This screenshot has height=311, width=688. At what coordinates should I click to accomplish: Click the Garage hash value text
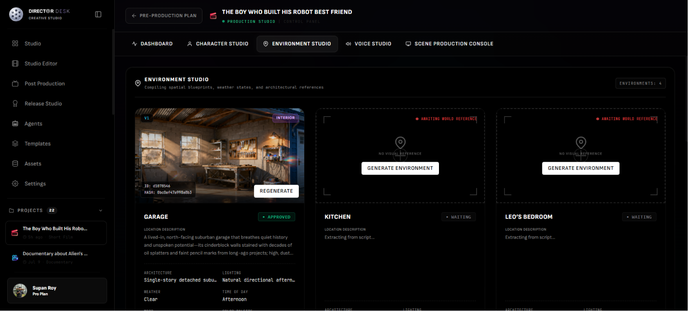(168, 193)
